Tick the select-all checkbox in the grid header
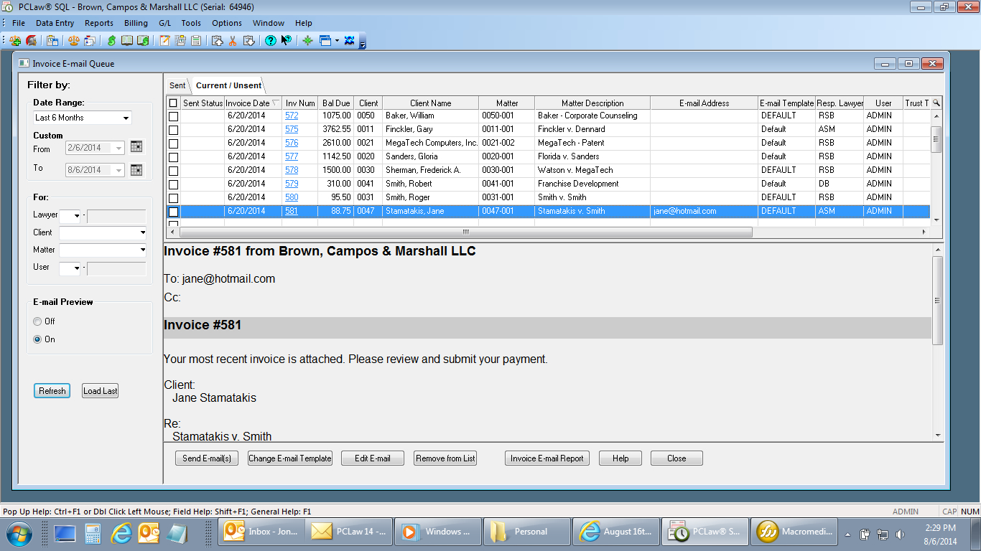Image resolution: width=981 pixels, height=551 pixels. tap(173, 103)
